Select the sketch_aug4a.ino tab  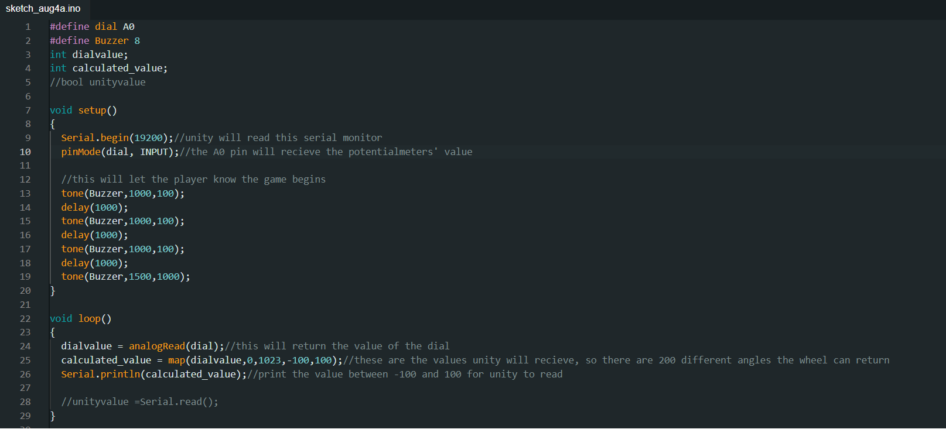(x=43, y=9)
